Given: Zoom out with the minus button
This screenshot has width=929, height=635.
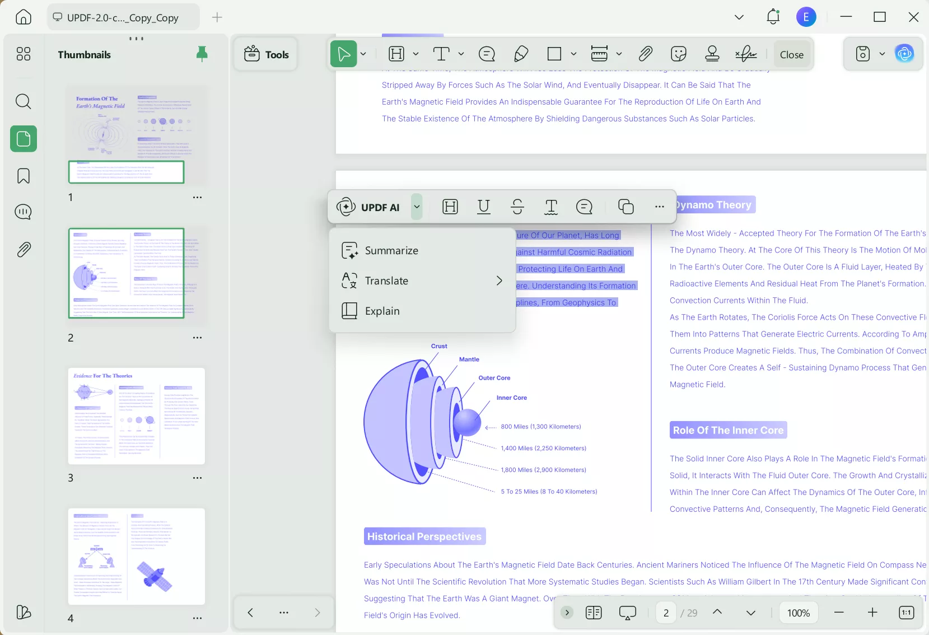Looking at the screenshot, I should pos(839,613).
